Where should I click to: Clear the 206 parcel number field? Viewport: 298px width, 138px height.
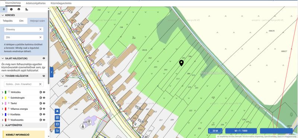(40, 37)
